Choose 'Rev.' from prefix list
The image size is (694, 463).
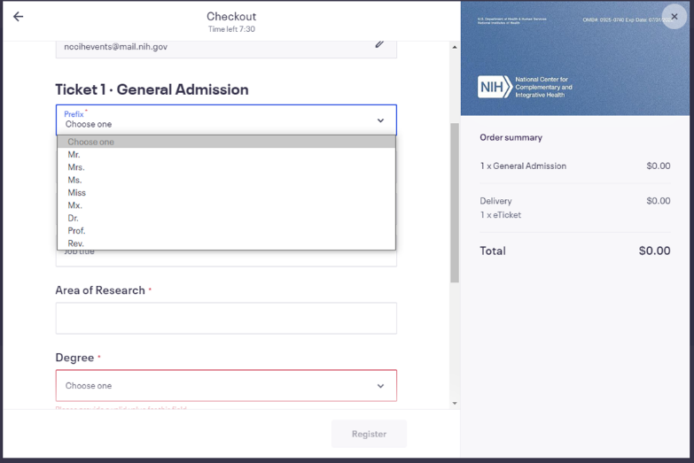tap(226, 243)
